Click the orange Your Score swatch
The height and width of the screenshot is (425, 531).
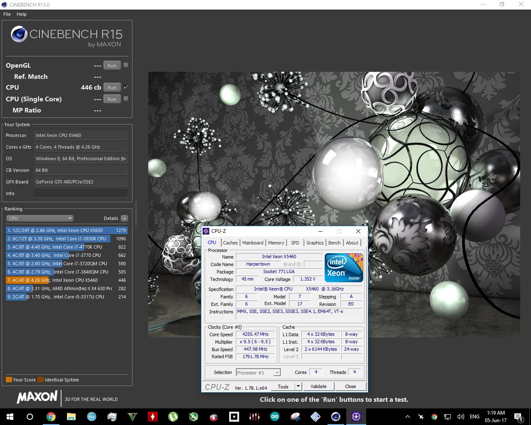9,380
